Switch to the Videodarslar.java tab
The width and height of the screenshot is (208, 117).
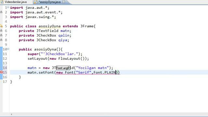(x=16, y=2)
